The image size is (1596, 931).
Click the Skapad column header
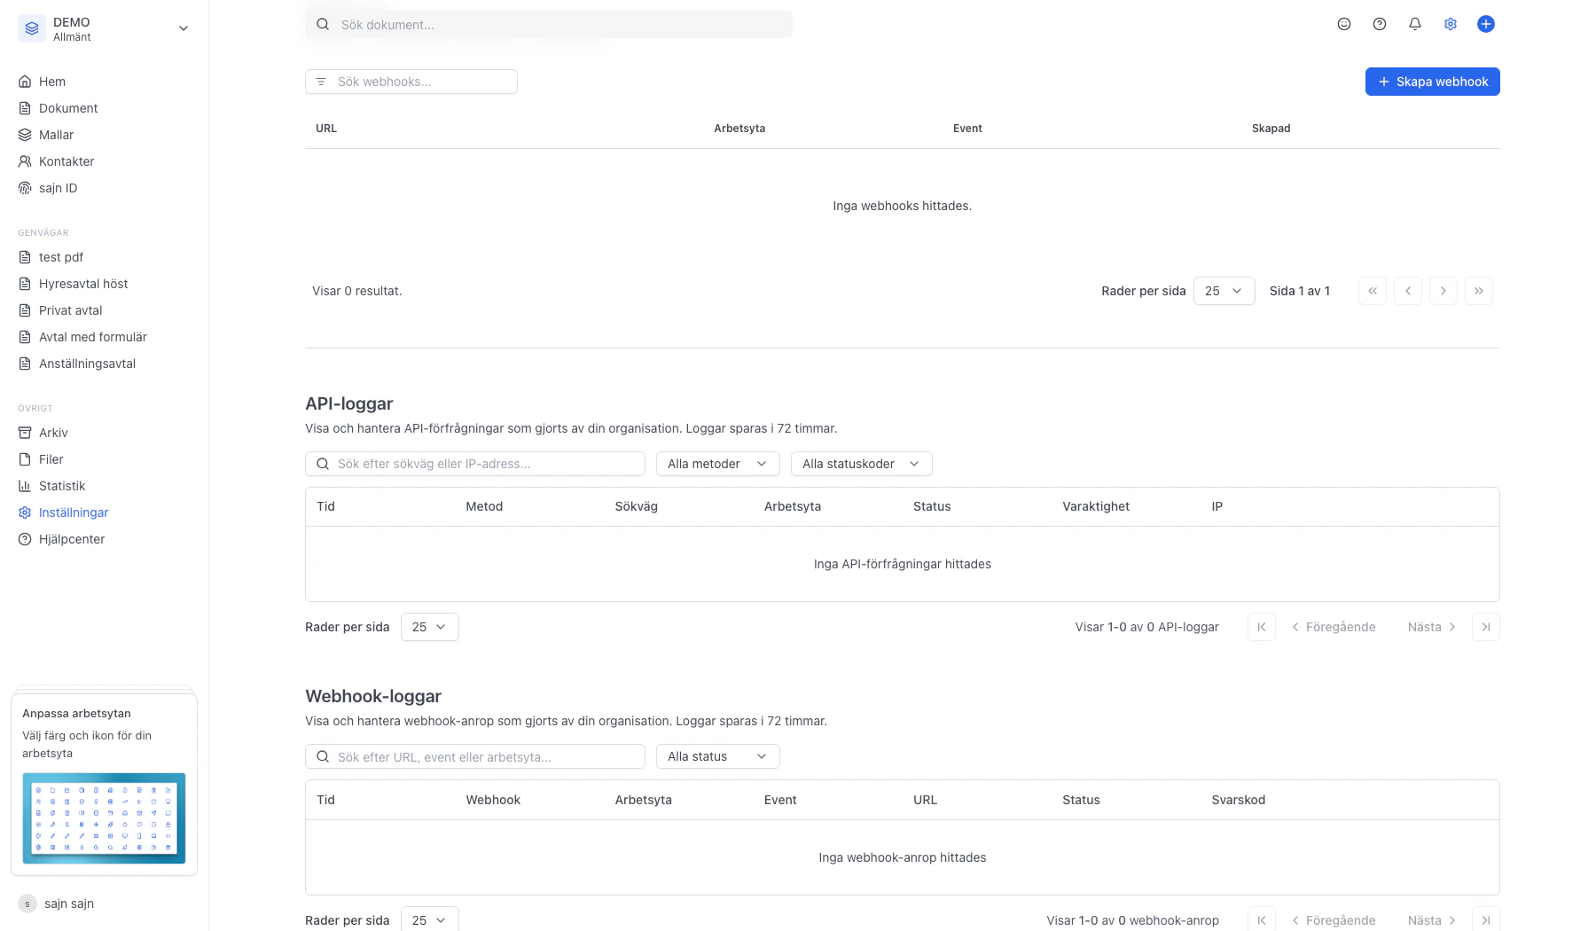click(1271, 129)
